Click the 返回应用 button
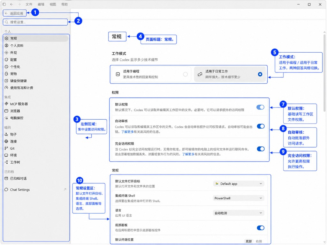This screenshot has width=327, height=245. pyautogui.click(x=15, y=13)
